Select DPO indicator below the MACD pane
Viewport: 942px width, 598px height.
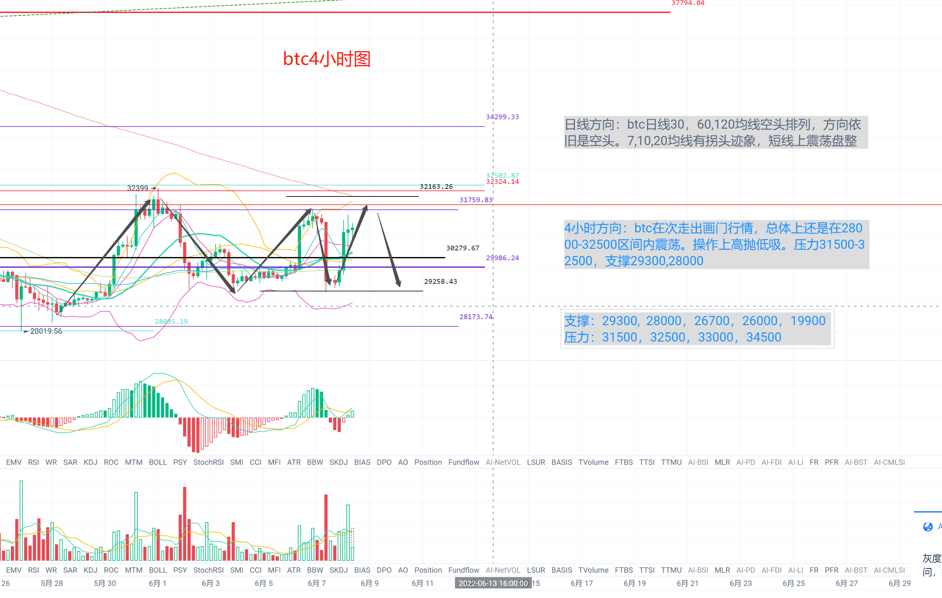coord(384,462)
